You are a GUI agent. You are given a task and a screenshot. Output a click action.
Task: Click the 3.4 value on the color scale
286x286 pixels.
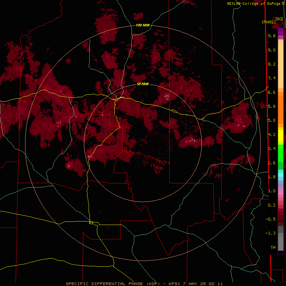[x=272, y=149]
